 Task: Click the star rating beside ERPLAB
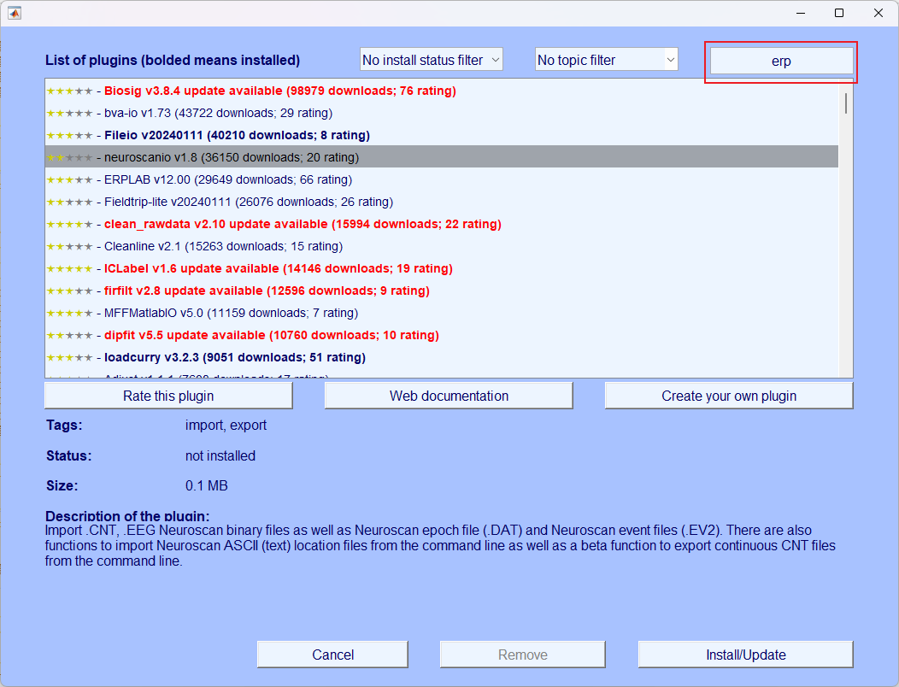tap(69, 179)
